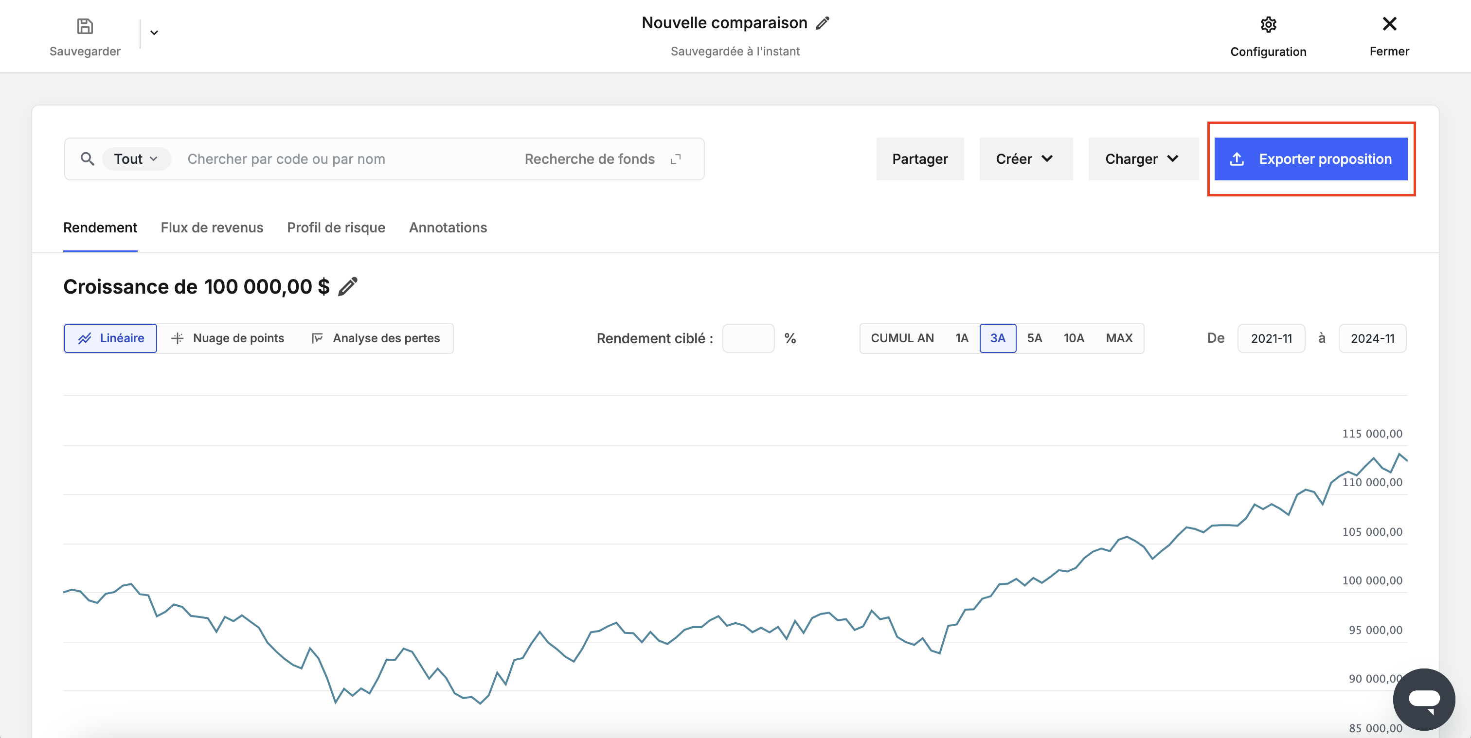
Task: Switch to Flux de revenus tab
Action: pyautogui.click(x=212, y=228)
